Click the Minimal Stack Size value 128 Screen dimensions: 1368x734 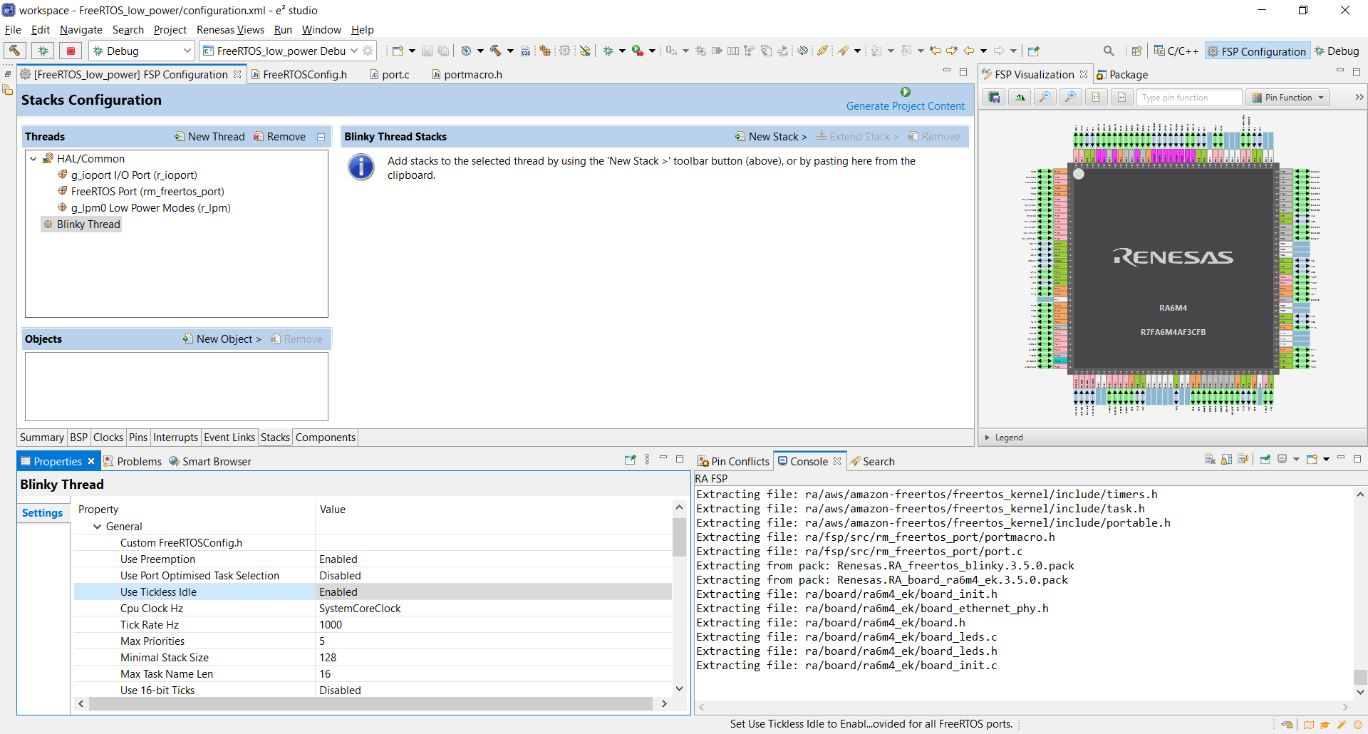494,658
